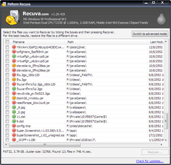Click the orange status icon for doom3d_ivnxksiu.jar

(x=14, y=98)
